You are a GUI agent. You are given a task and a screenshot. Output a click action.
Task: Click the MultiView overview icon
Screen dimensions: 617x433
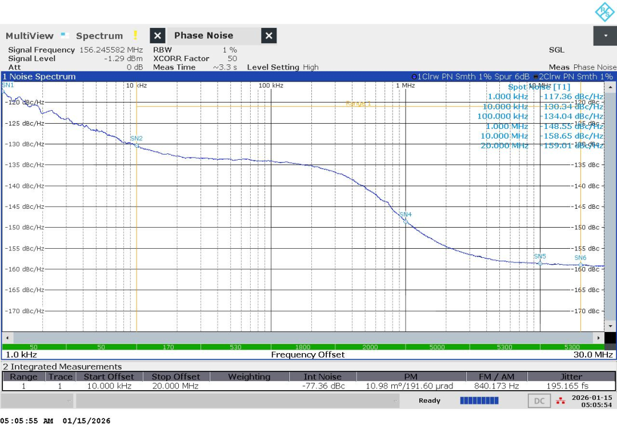click(65, 35)
